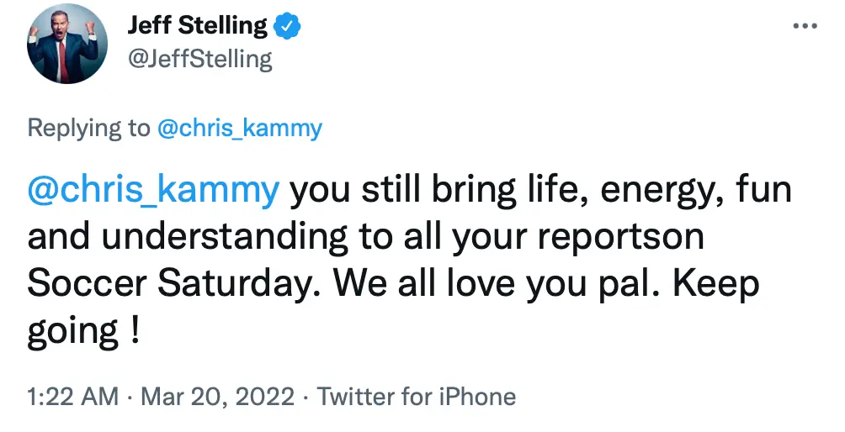Click the Twitter for iPhone source link
The image size is (845, 432).
pyautogui.click(x=417, y=397)
